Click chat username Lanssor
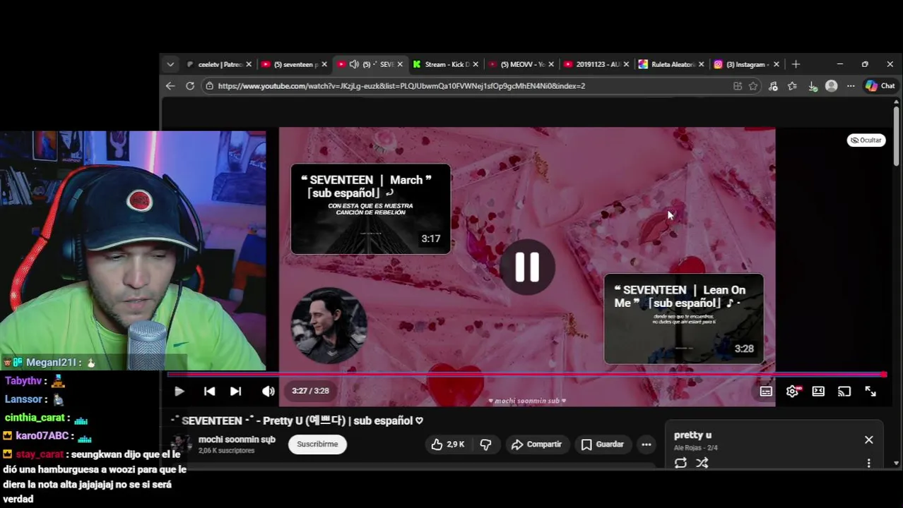The height and width of the screenshot is (508, 903). pyautogui.click(x=24, y=399)
